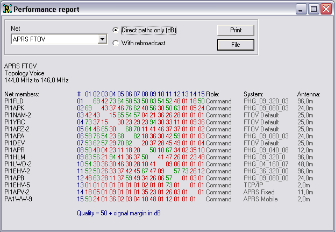This screenshot has width=335, height=232.
Task: Click 144,0 MHz to 146,0 MHz text
Action: tap(37, 80)
